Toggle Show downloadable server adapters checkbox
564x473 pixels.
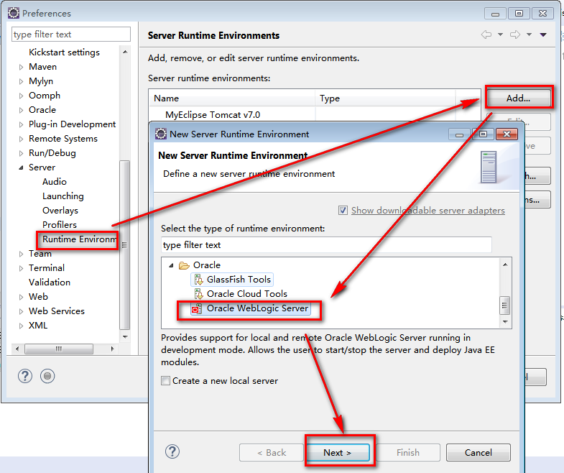(x=343, y=210)
